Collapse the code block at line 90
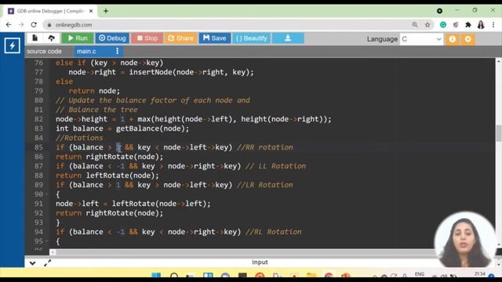Screen dimensions: 502x282 pos(47,194)
